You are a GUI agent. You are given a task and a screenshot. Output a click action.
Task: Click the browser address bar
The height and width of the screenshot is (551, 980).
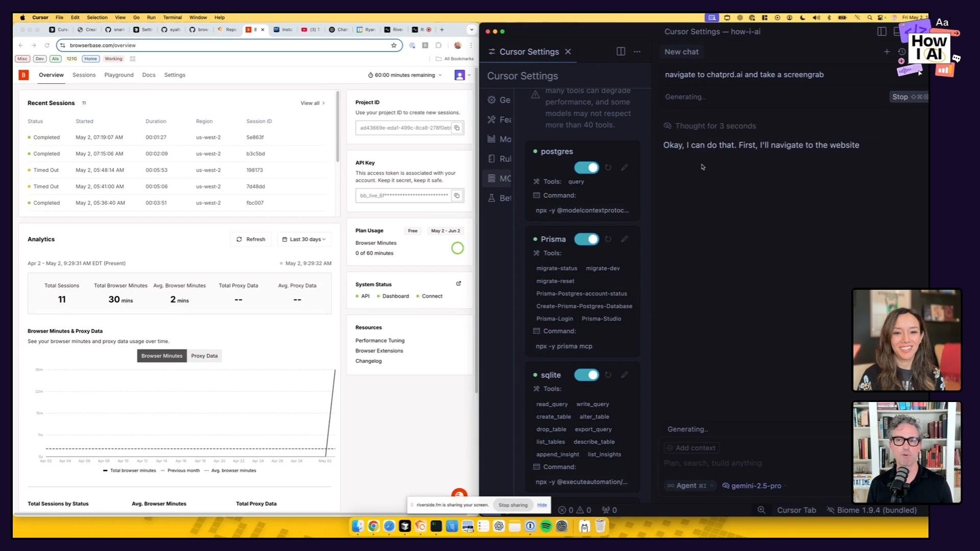(x=229, y=45)
